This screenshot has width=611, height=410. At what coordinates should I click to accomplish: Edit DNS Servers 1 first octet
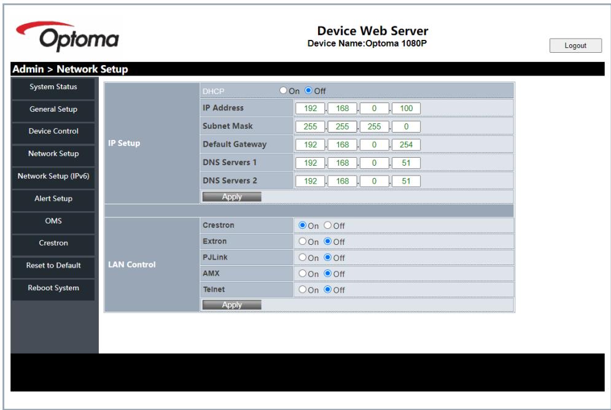(310, 163)
